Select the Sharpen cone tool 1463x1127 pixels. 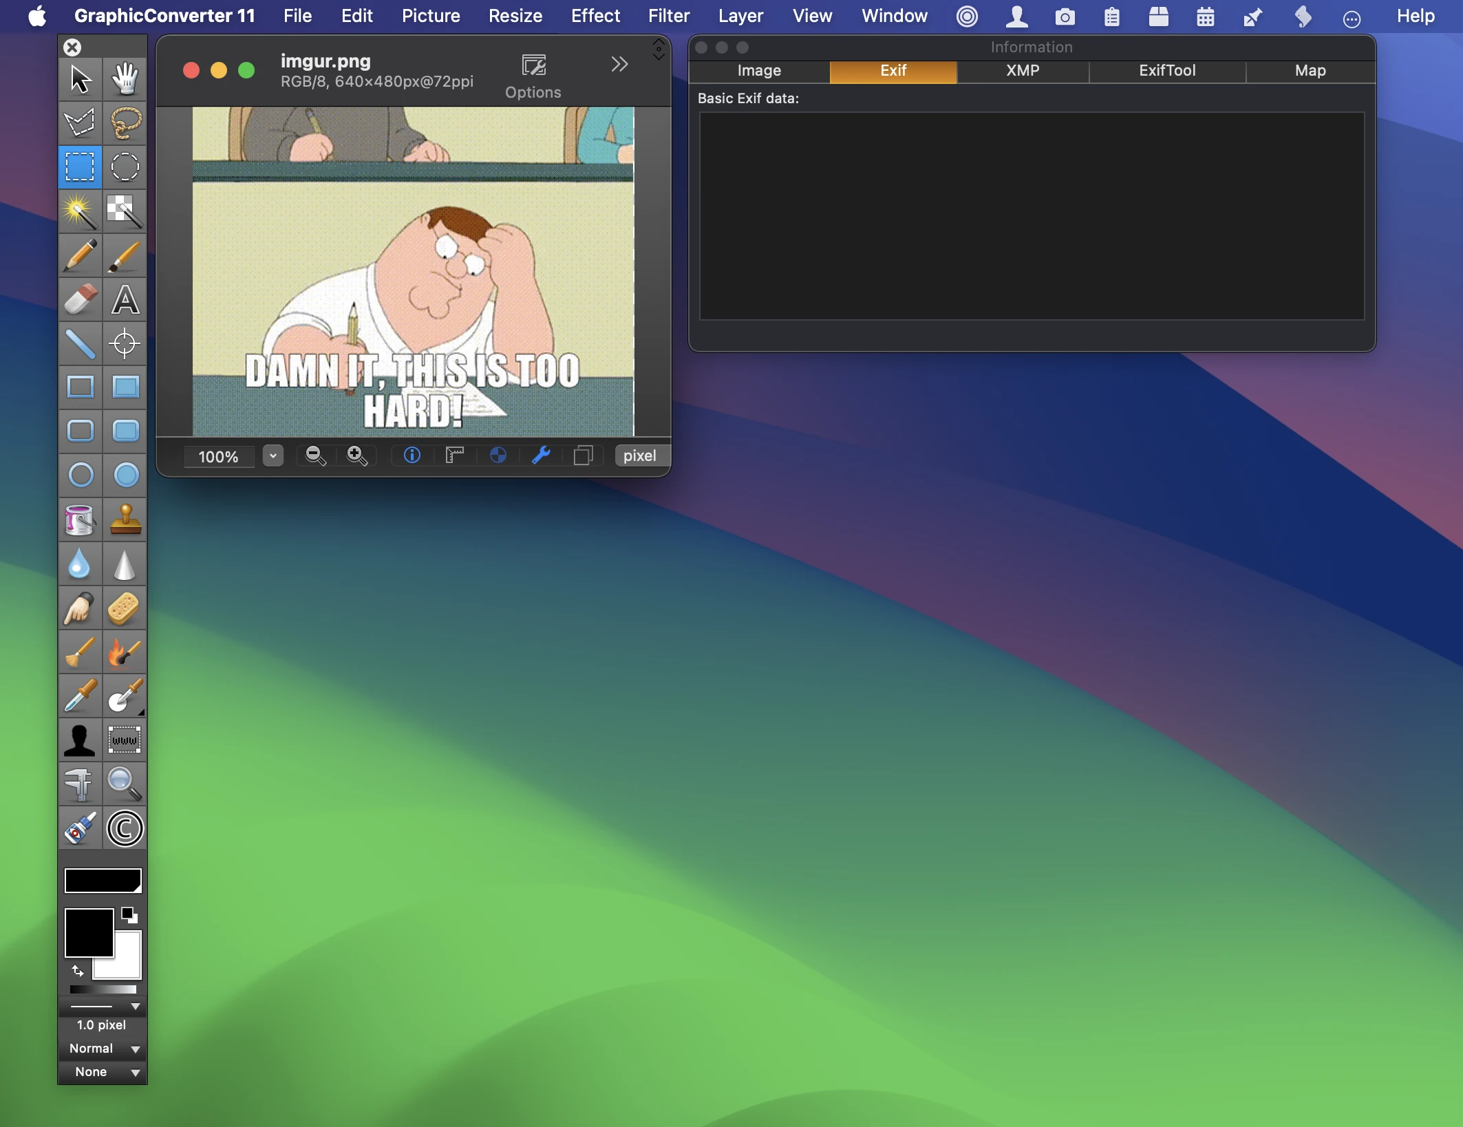pos(125,563)
